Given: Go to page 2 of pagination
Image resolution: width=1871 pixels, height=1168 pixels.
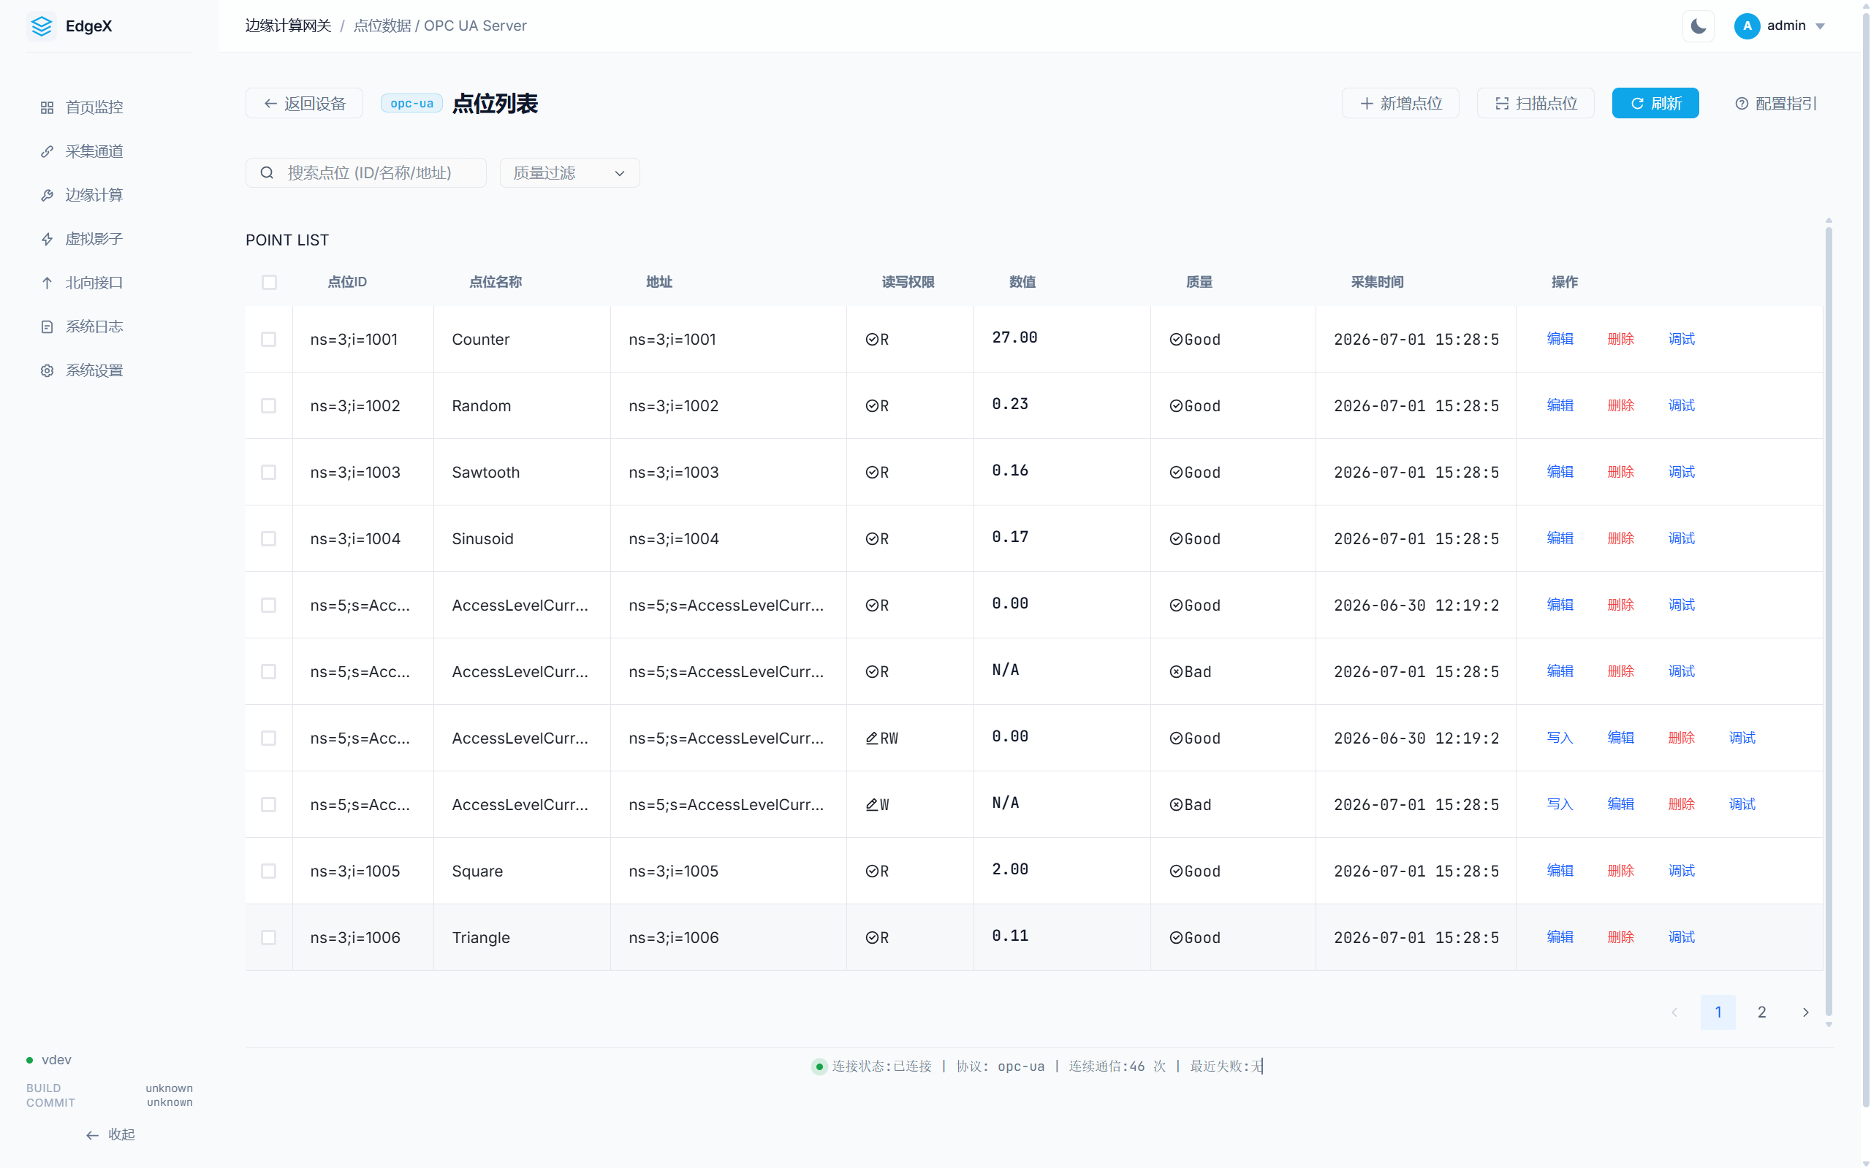Looking at the screenshot, I should click(1761, 1012).
